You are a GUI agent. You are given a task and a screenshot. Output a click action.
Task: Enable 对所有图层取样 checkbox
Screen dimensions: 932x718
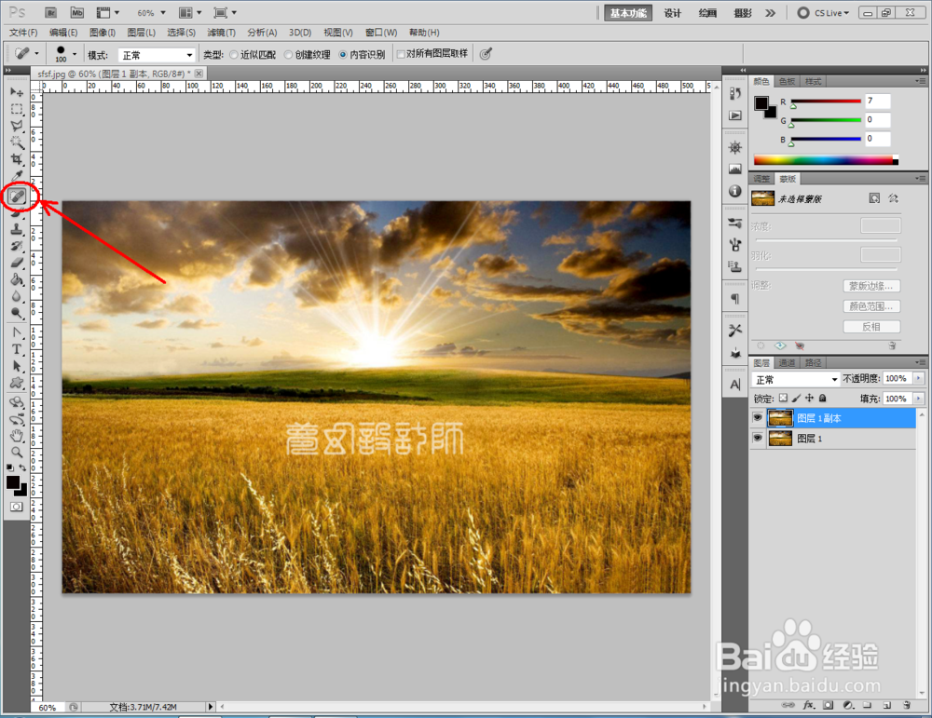click(401, 54)
